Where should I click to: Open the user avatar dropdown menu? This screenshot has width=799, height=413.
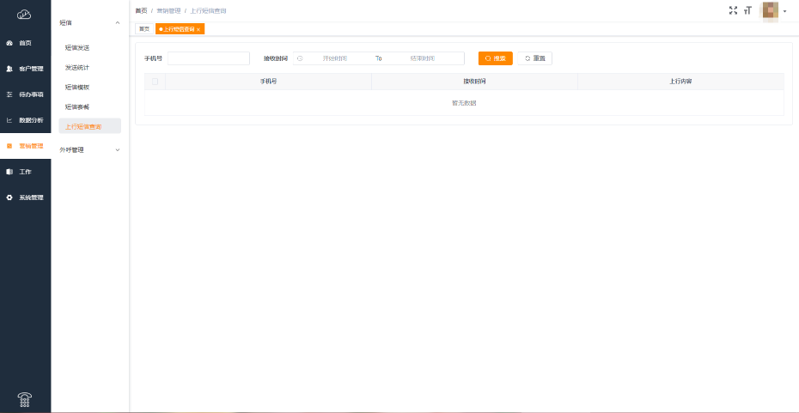774,10
